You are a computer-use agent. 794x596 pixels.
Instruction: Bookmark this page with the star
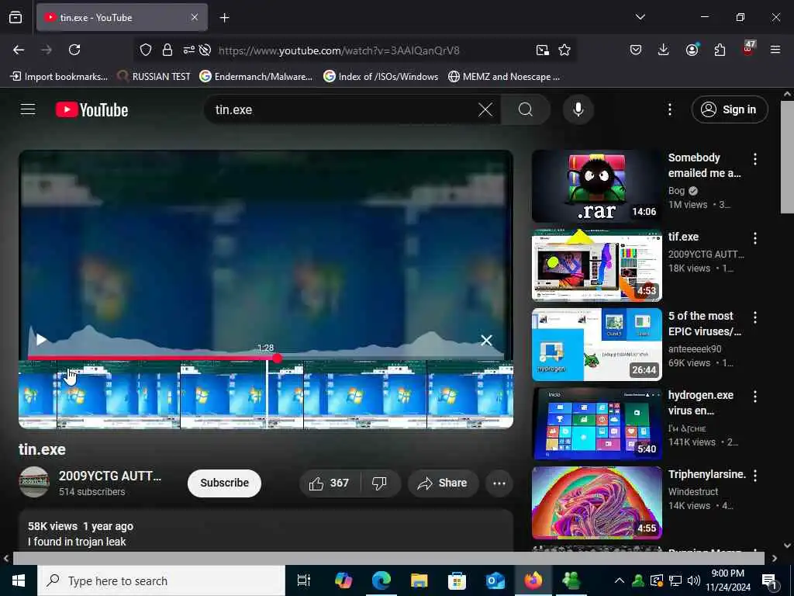click(564, 50)
